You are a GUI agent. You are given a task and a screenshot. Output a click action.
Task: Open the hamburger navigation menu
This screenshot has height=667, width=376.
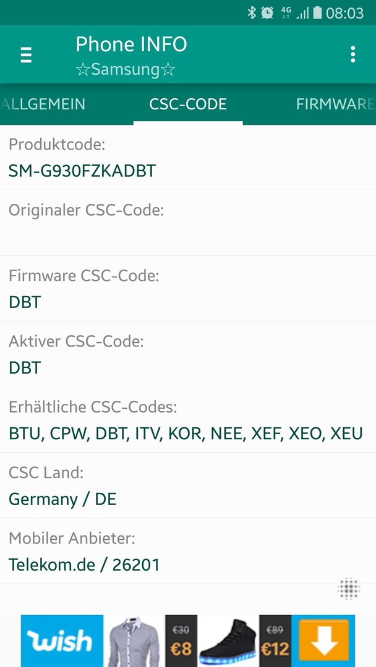pos(26,55)
